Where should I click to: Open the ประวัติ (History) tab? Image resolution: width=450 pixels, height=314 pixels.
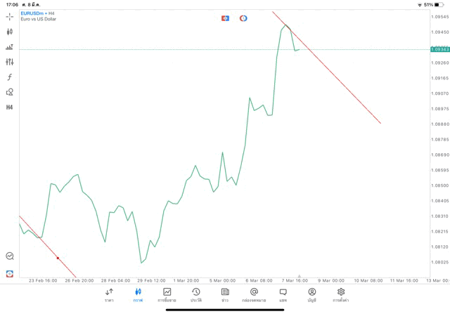[x=196, y=294]
